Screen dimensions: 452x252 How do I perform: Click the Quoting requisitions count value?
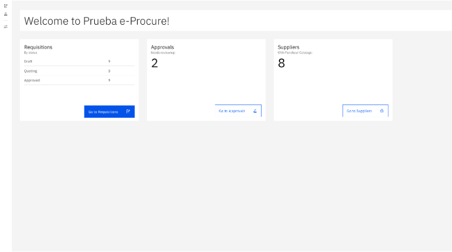point(109,71)
